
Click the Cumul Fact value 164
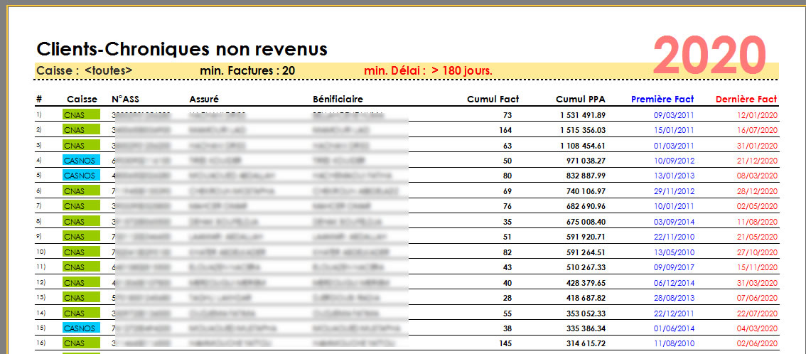(505, 130)
